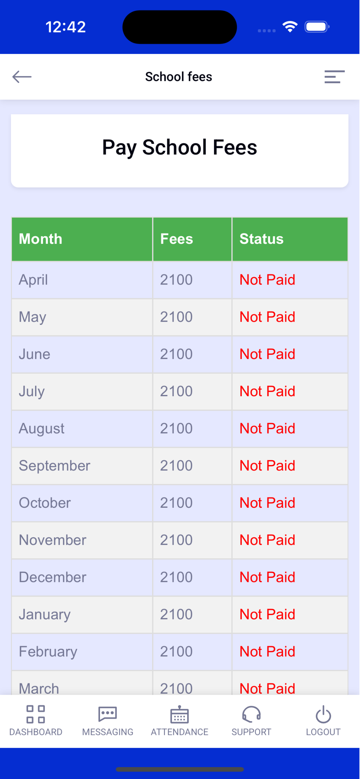The image size is (360, 779).
Task: Tap the Logout power icon
Action: point(323,714)
